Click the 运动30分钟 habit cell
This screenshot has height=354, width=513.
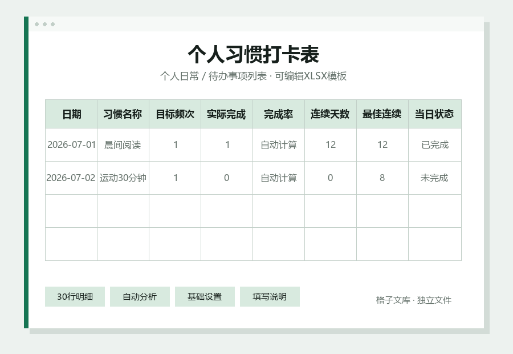(x=123, y=178)
